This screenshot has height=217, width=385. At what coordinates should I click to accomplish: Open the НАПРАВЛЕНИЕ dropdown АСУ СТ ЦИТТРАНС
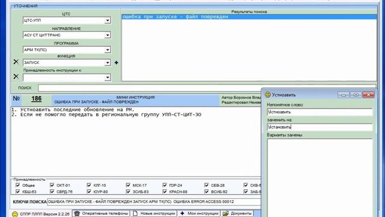[108, 35]
